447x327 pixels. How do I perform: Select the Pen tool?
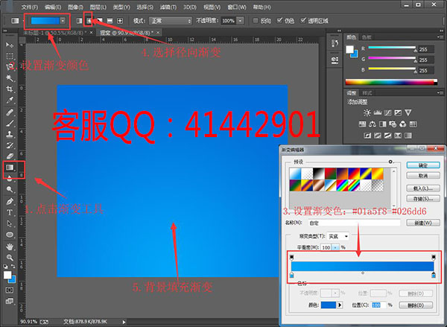10,201
